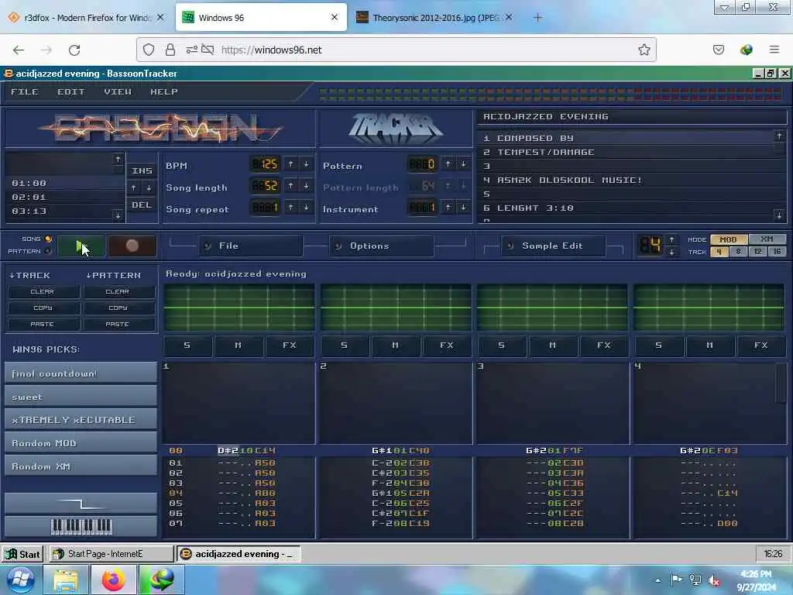Increase BPM with up arrow
Screen dimensions: 793x595
(291, 164)
